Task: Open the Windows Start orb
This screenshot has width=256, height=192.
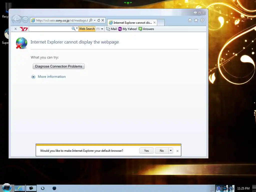Action: [x=6, y=188]
